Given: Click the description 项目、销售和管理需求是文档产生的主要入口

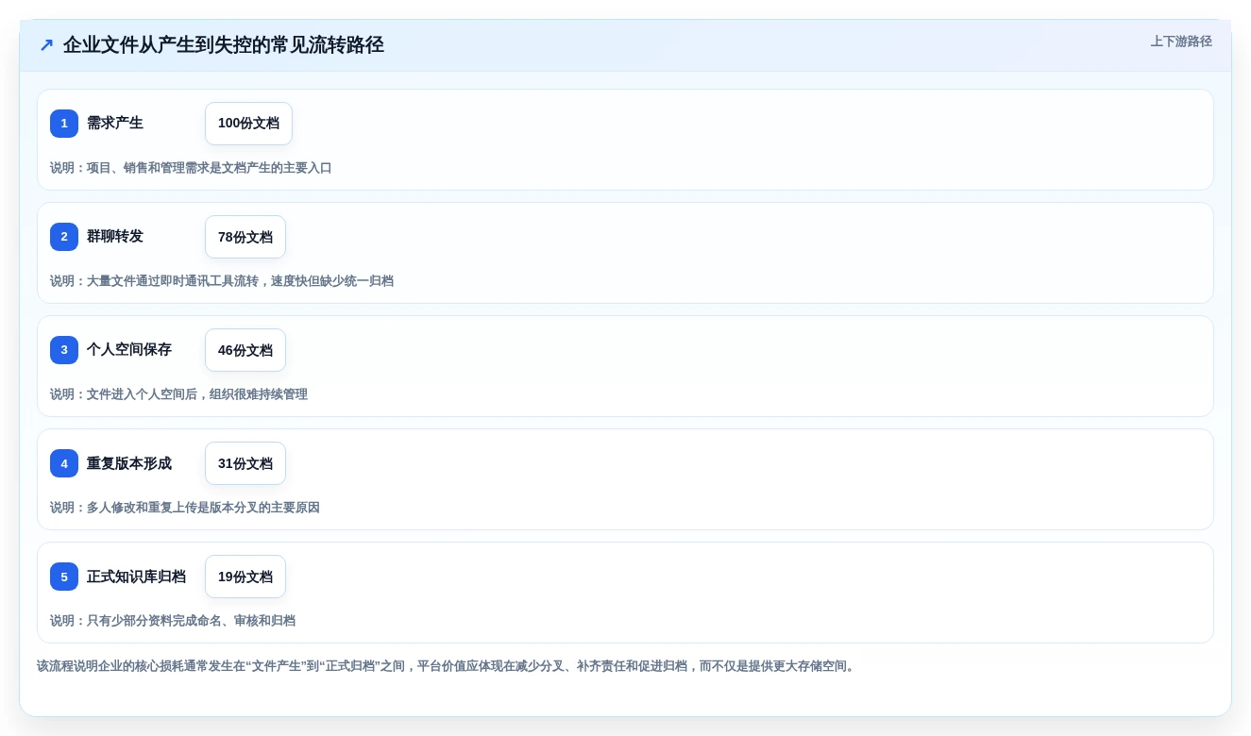Looking at the screenshot, I should click(x=191, y=168).
